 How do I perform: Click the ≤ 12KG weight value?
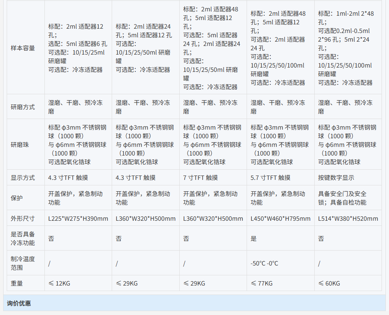pyautogui.click(x=59, y=283)
